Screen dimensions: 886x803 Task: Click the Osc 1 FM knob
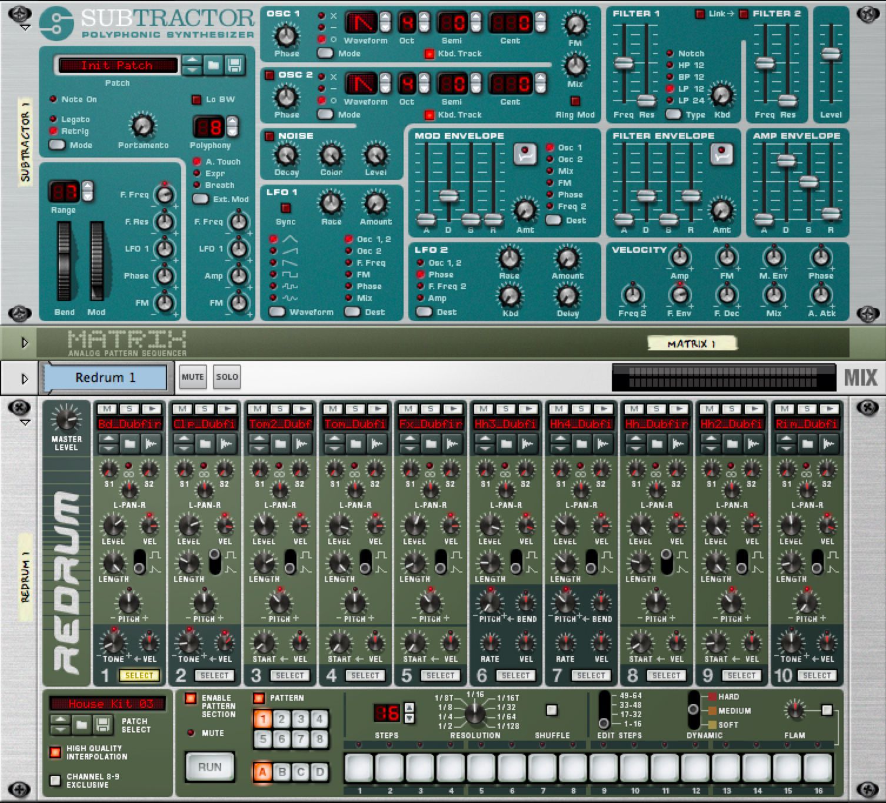click(x=575, y=24)
